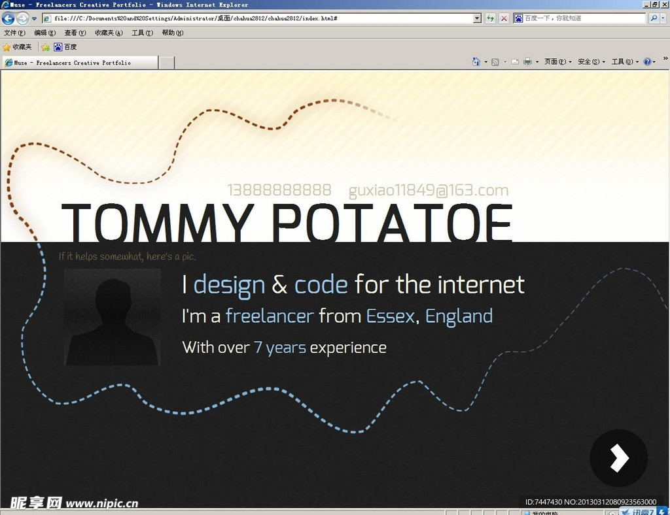
Task: Click the browser Back arrow button
Action: 8,18
